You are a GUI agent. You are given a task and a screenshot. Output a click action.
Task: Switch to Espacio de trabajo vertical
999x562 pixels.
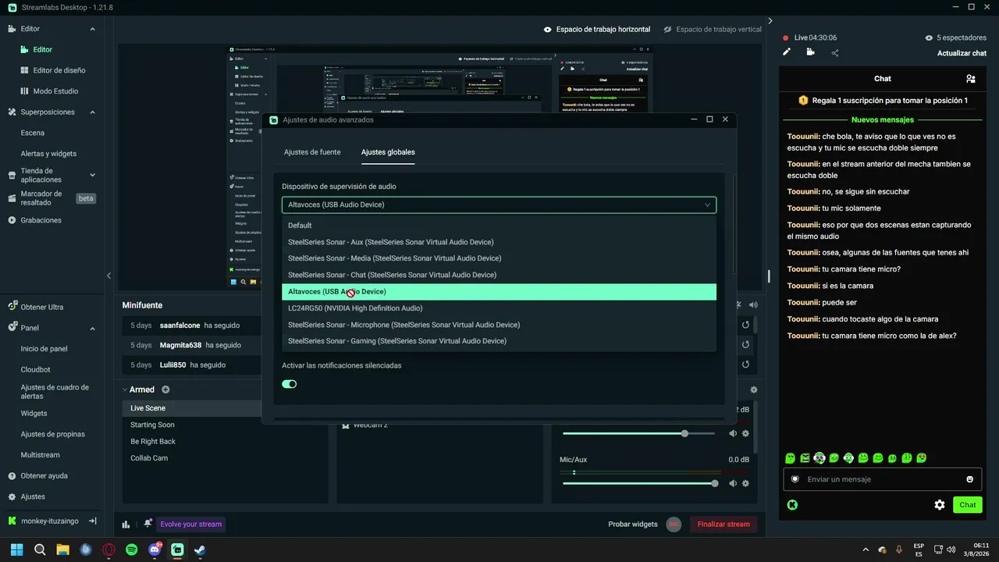pos(713,30)
